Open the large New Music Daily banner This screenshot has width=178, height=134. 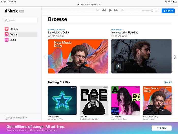(78, 56)
